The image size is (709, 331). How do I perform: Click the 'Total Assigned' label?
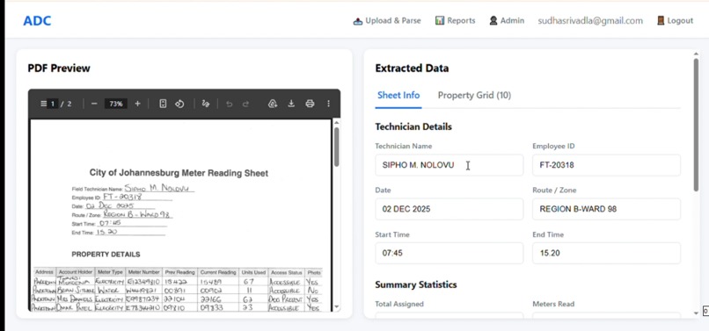399,305
